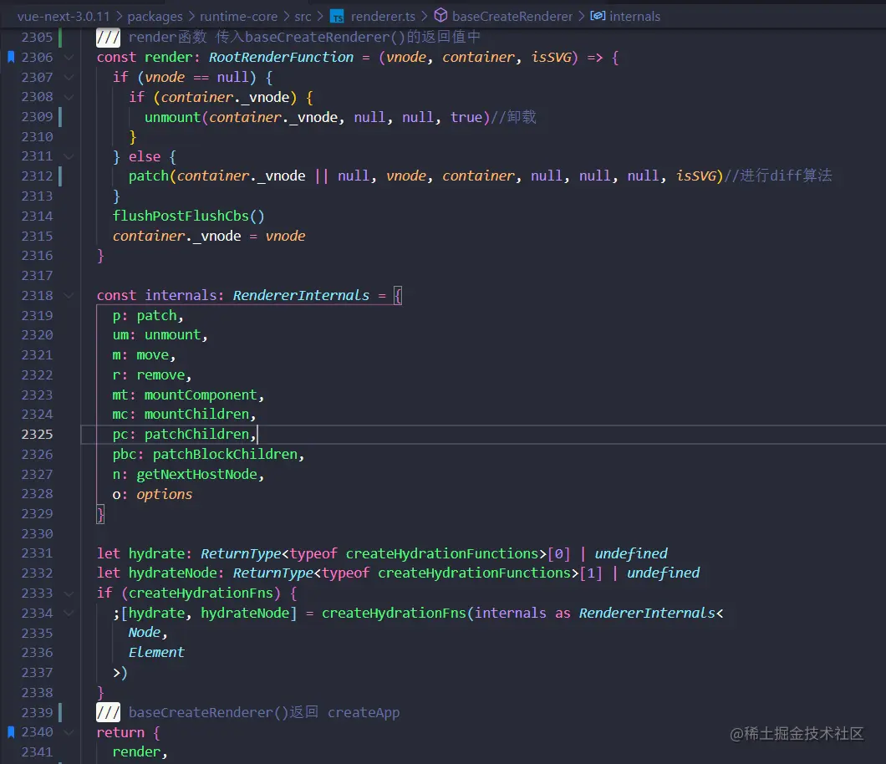Fold the statement at line 2334
This screenshot has height=764, width=886.
pyautogui.click(x=69, y=613)
